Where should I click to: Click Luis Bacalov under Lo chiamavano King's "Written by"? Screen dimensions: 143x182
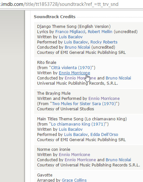coord(71,129)
